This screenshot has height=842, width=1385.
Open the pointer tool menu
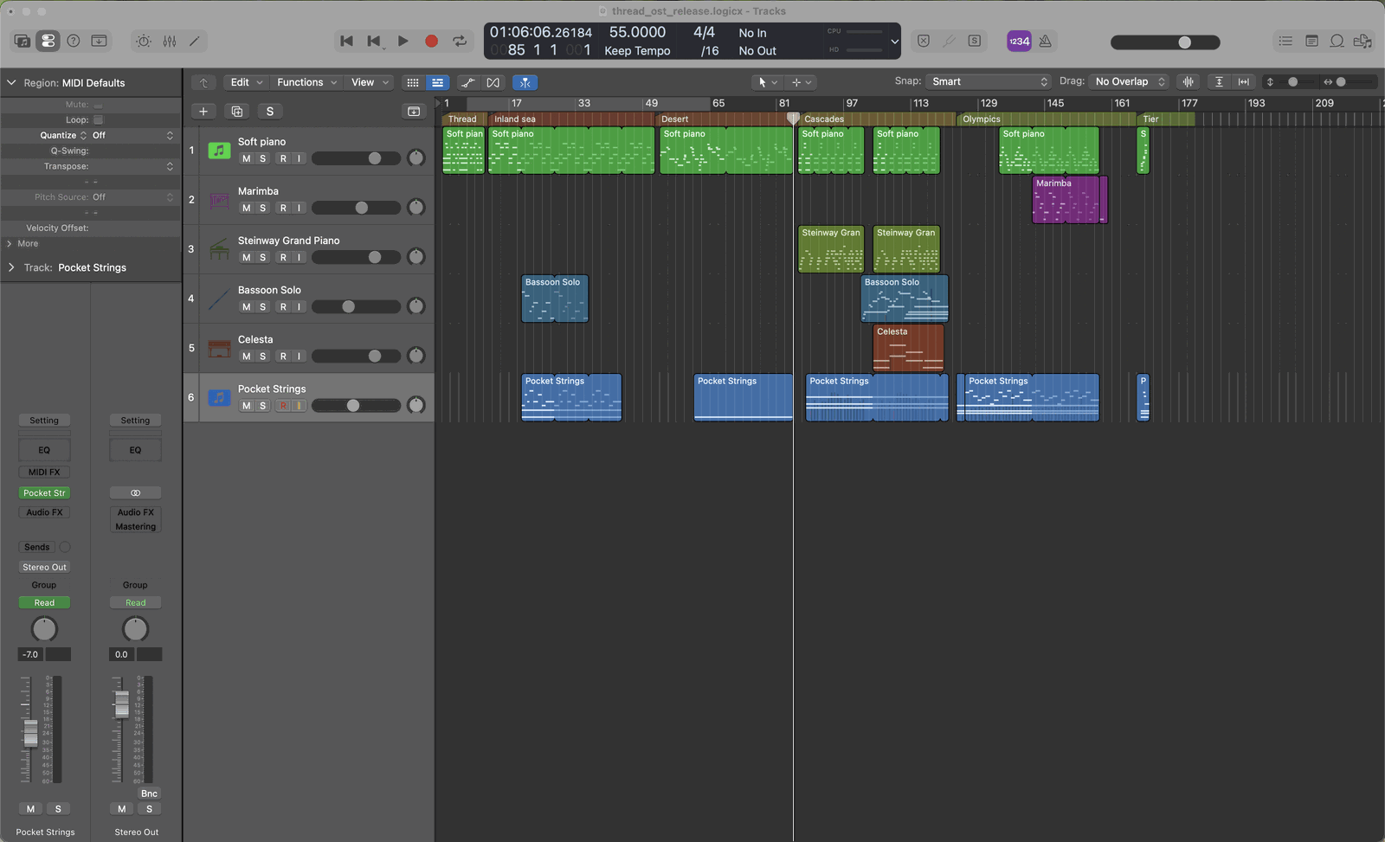768,82
